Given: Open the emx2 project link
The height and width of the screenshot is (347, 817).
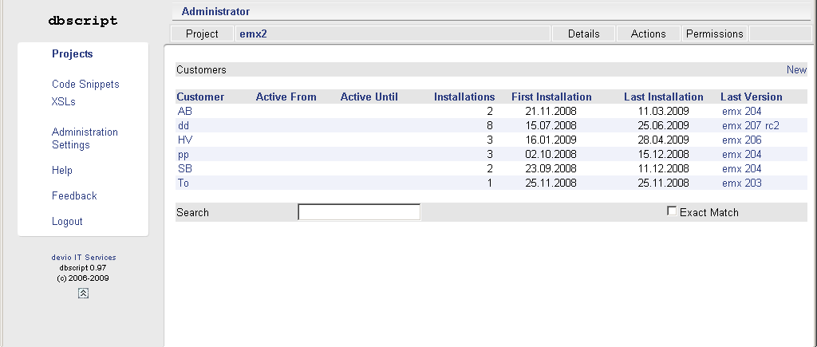Looking at the screenshot, I should click(x=253, y=34).
